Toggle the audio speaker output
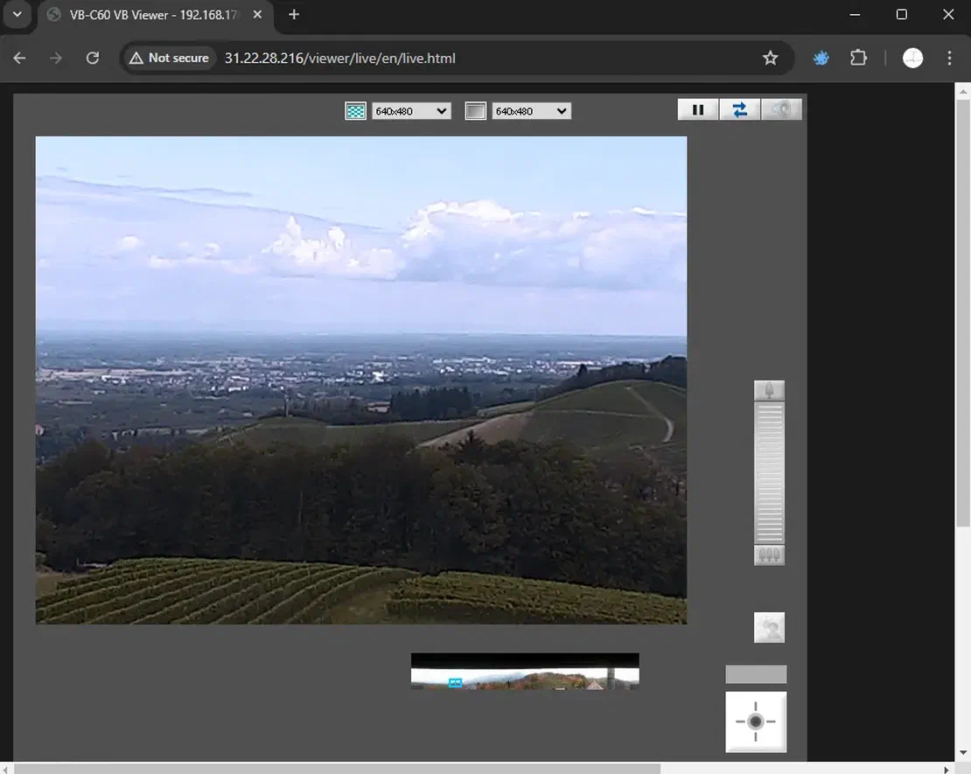The width and height of the screenshot is (971, 774). click(781, 108)
